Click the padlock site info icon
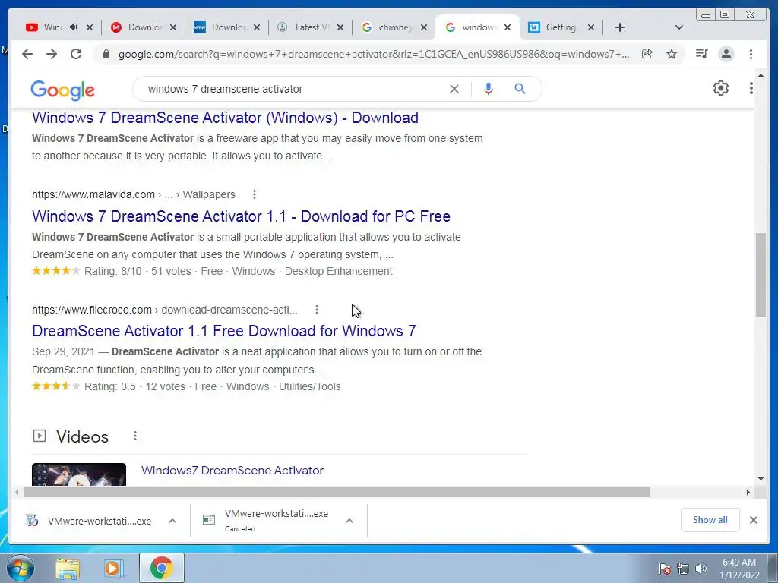778x583 pixels. [106, 54]
